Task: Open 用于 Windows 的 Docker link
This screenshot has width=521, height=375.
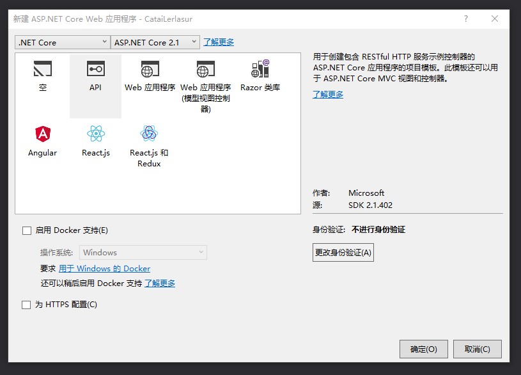Action: coord(104,269)
